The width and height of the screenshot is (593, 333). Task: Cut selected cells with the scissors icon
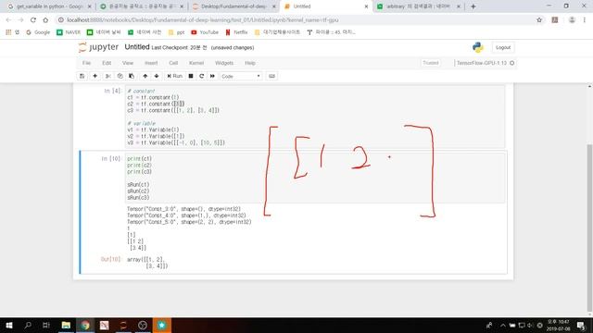[x=108, y=76]
